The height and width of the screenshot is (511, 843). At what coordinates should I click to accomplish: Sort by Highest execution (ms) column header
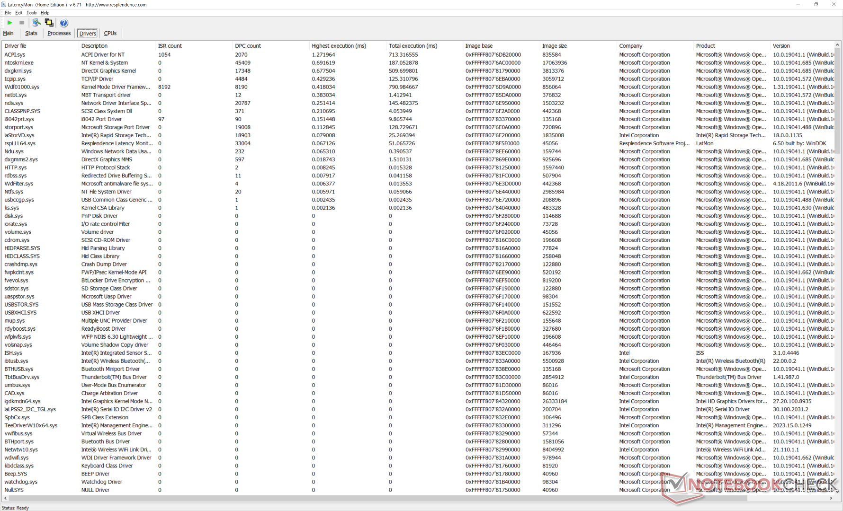coord(348,46)
